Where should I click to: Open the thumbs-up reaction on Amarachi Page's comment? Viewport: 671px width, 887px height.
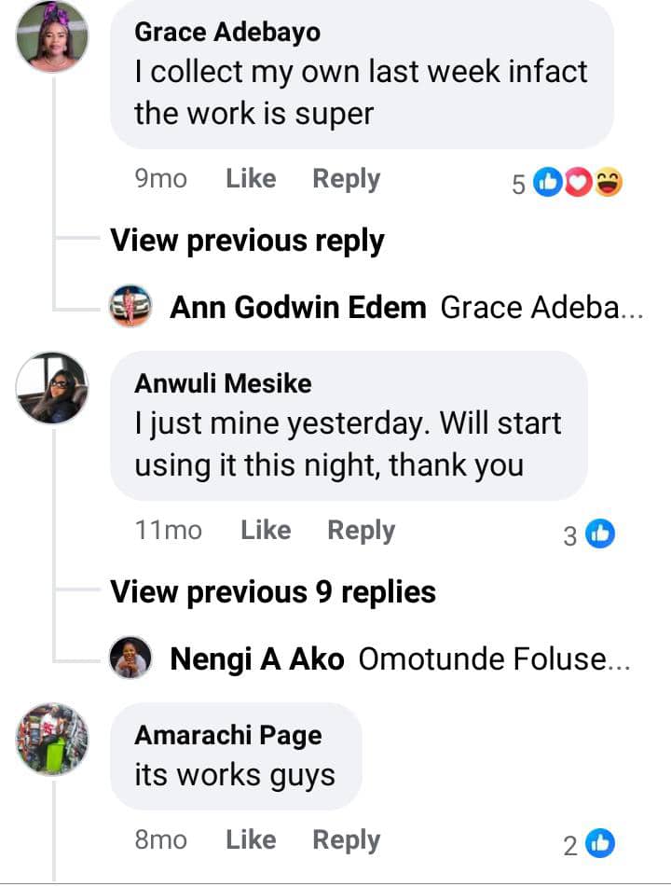coord(600,844)
